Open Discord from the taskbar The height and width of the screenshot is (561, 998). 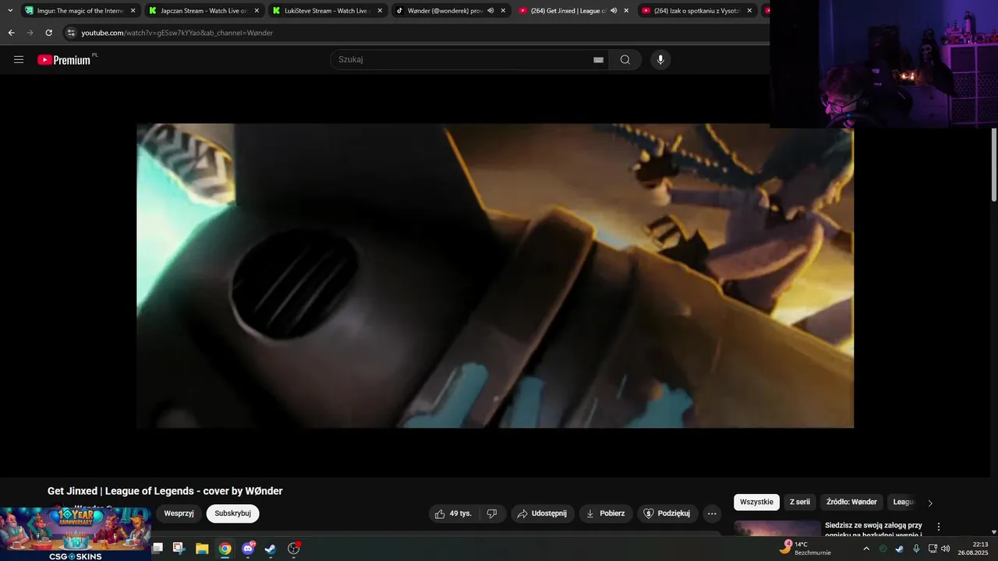(x=248, y=549)
